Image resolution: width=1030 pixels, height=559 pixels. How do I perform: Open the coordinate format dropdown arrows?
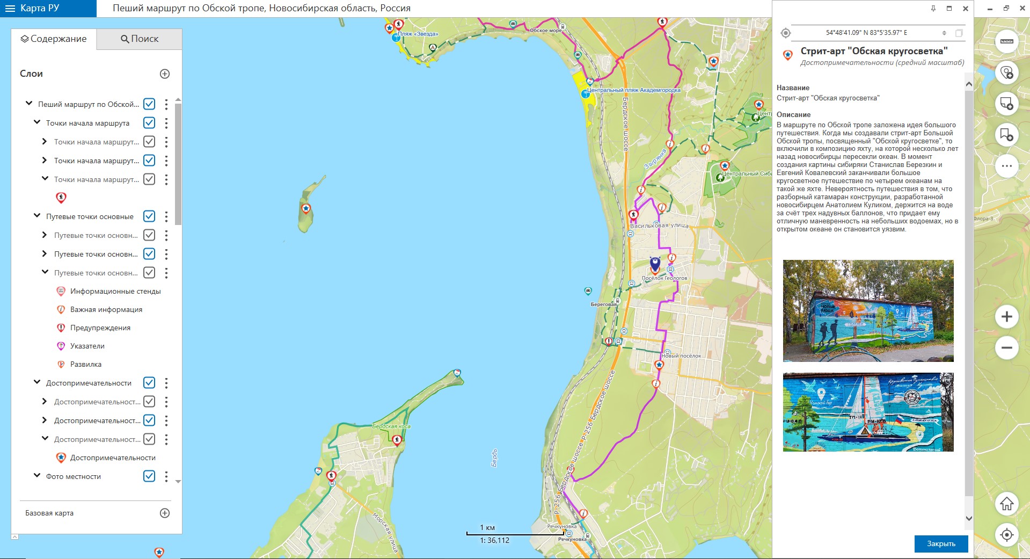(x=944, y=33)
